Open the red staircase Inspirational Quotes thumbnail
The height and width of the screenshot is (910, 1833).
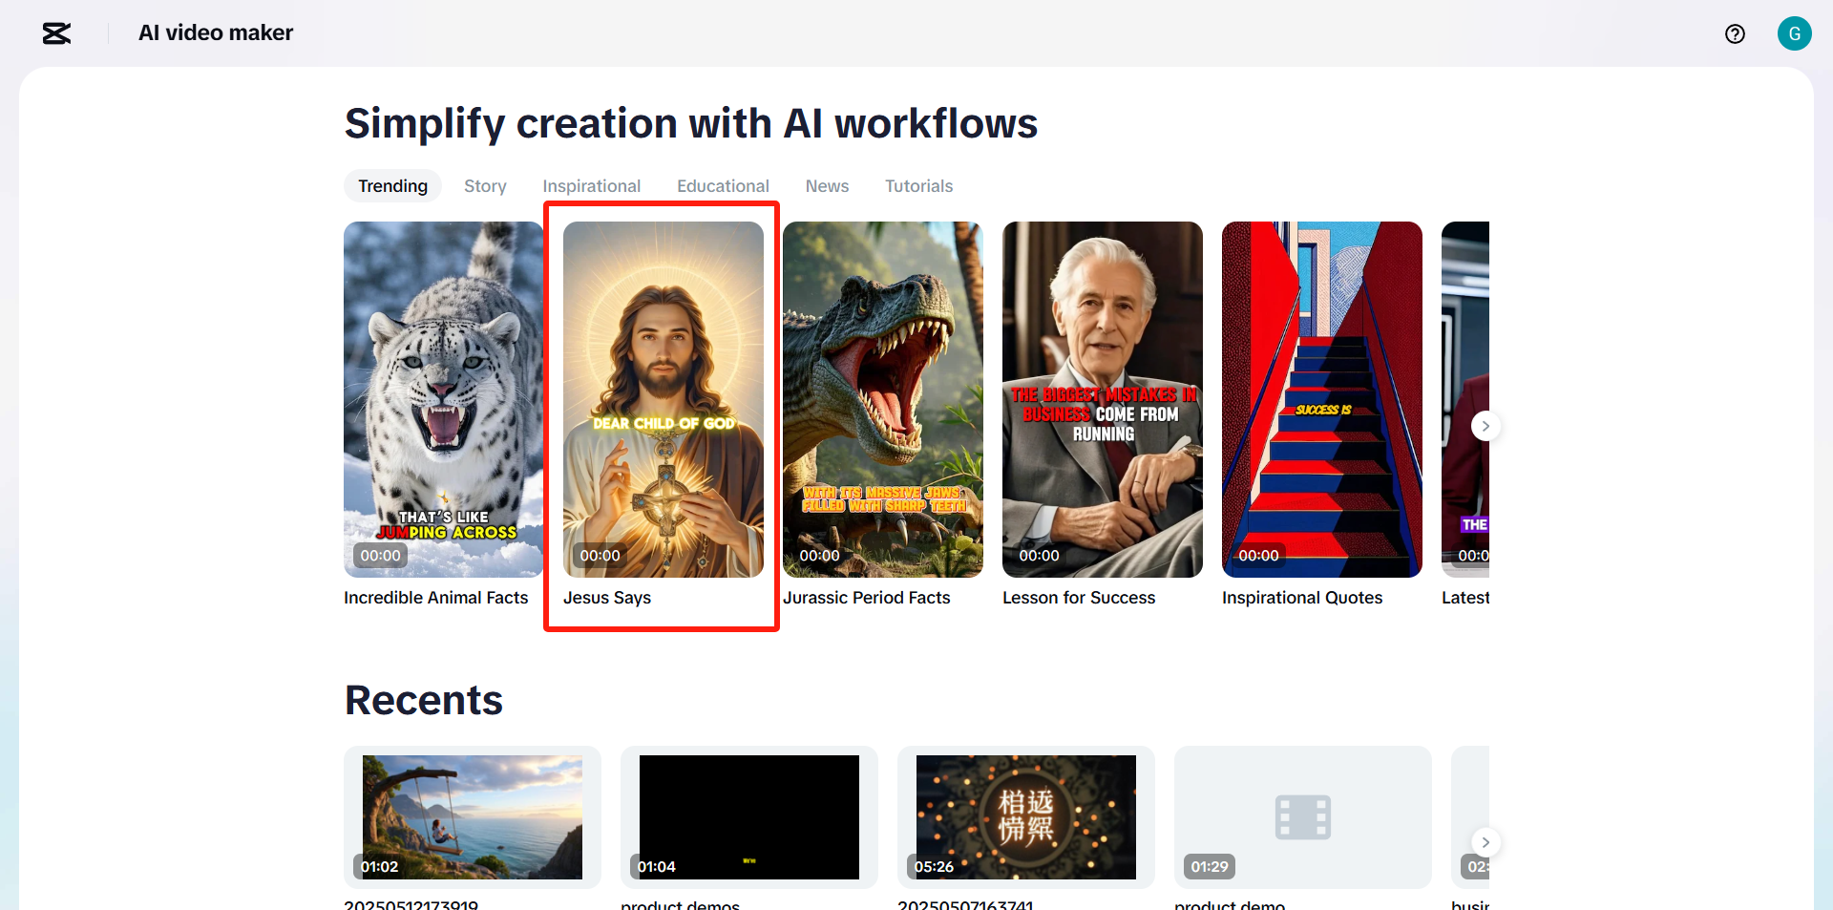[x=1322, y=399]
